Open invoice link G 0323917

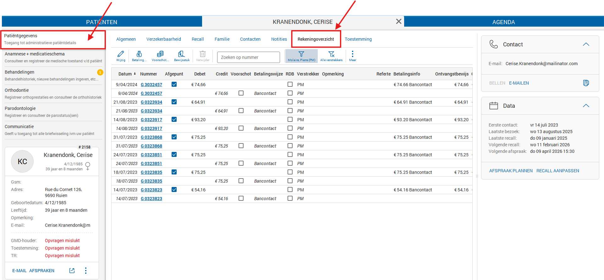[x=151, y=120]
